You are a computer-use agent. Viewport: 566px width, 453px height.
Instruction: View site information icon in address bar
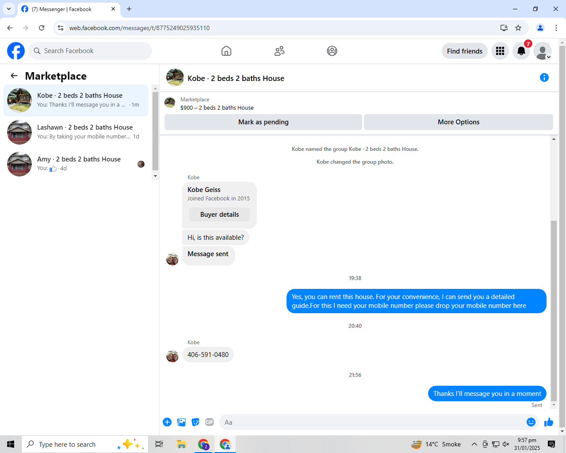[x=61, y=28]
